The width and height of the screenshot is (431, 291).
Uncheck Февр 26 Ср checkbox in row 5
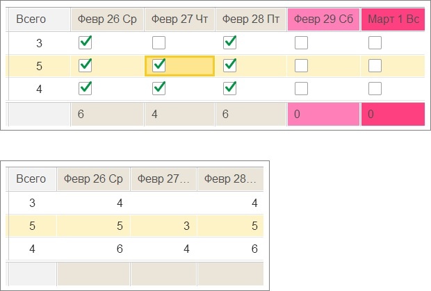pyautogui.click(x=86, y=65)
